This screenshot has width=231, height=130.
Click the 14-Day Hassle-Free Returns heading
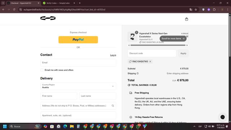(x=149, y=117)
